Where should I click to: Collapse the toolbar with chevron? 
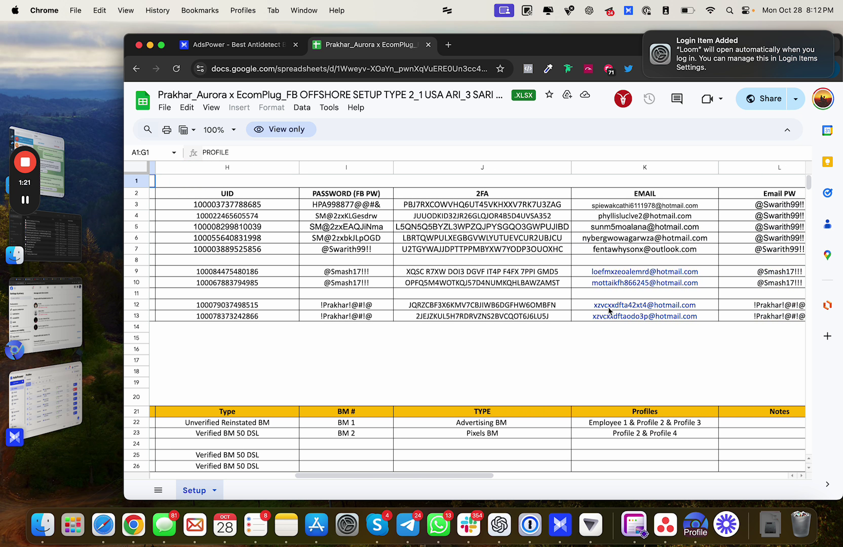[x=787, y=130]
